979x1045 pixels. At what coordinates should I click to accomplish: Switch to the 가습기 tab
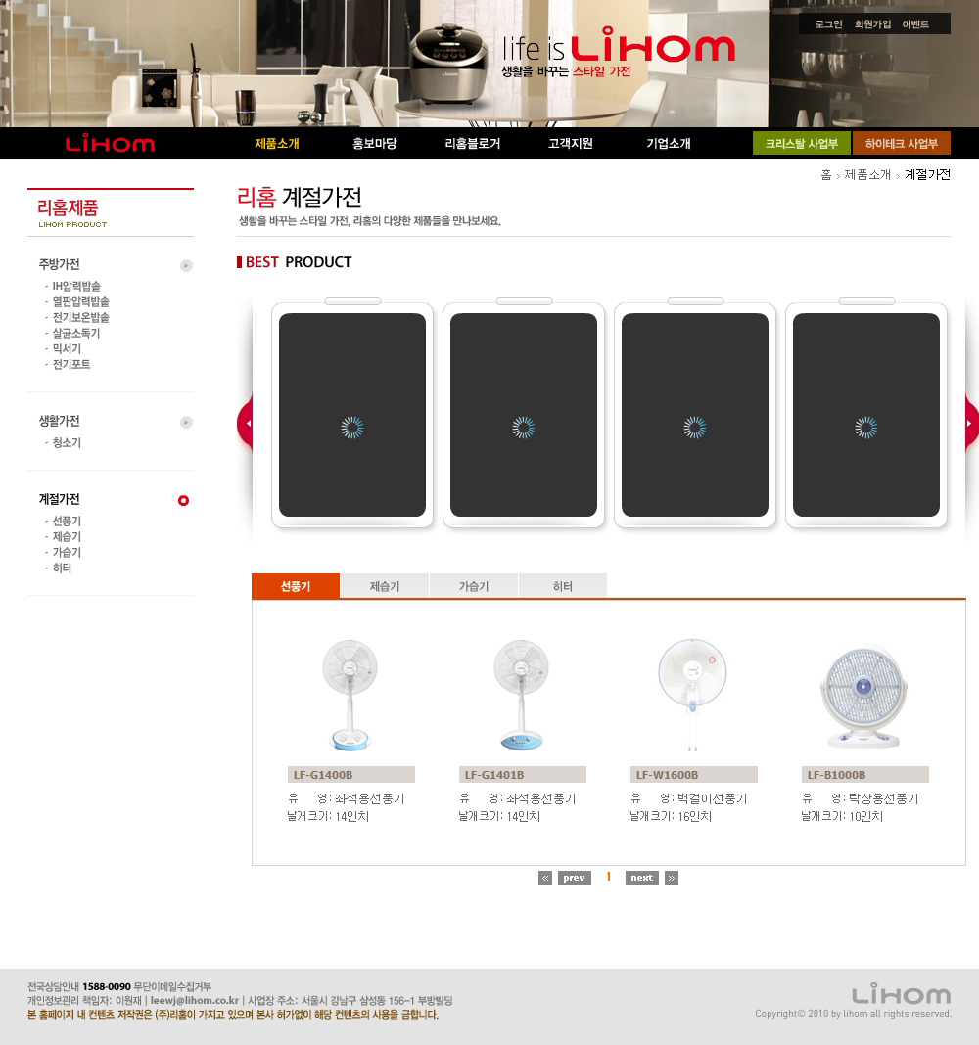tap(474, 586)
